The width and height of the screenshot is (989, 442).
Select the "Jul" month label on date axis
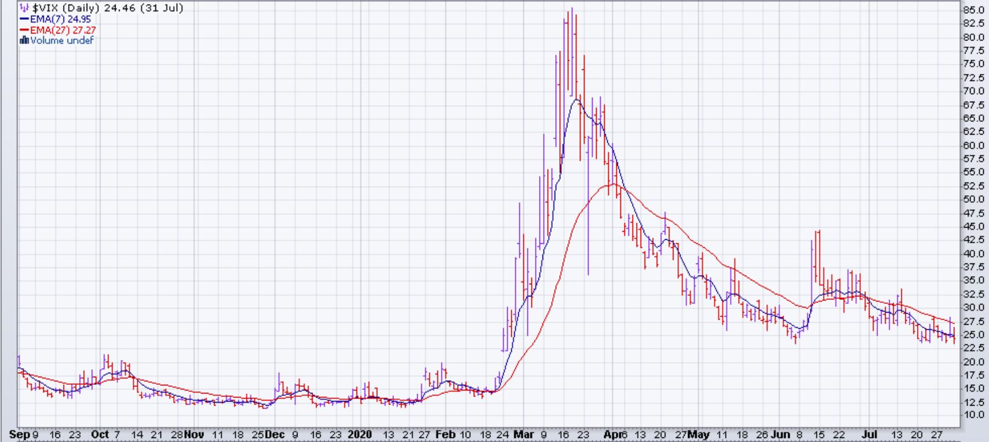pyautogui.click(x=870, y=434)
